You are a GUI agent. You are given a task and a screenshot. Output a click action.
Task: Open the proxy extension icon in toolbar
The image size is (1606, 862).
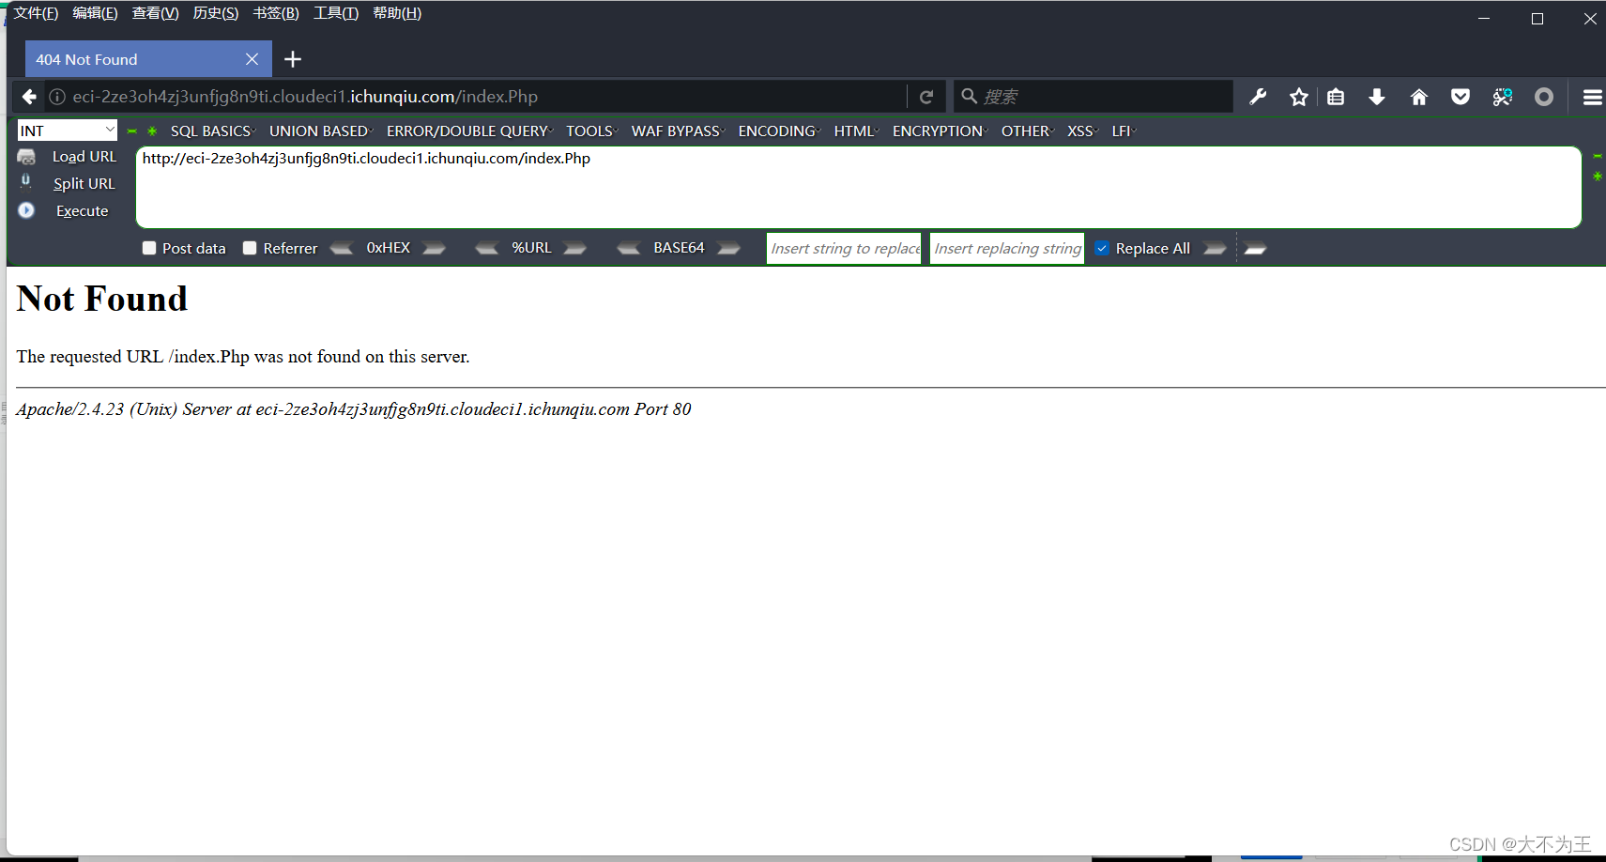click(1503, 97)
